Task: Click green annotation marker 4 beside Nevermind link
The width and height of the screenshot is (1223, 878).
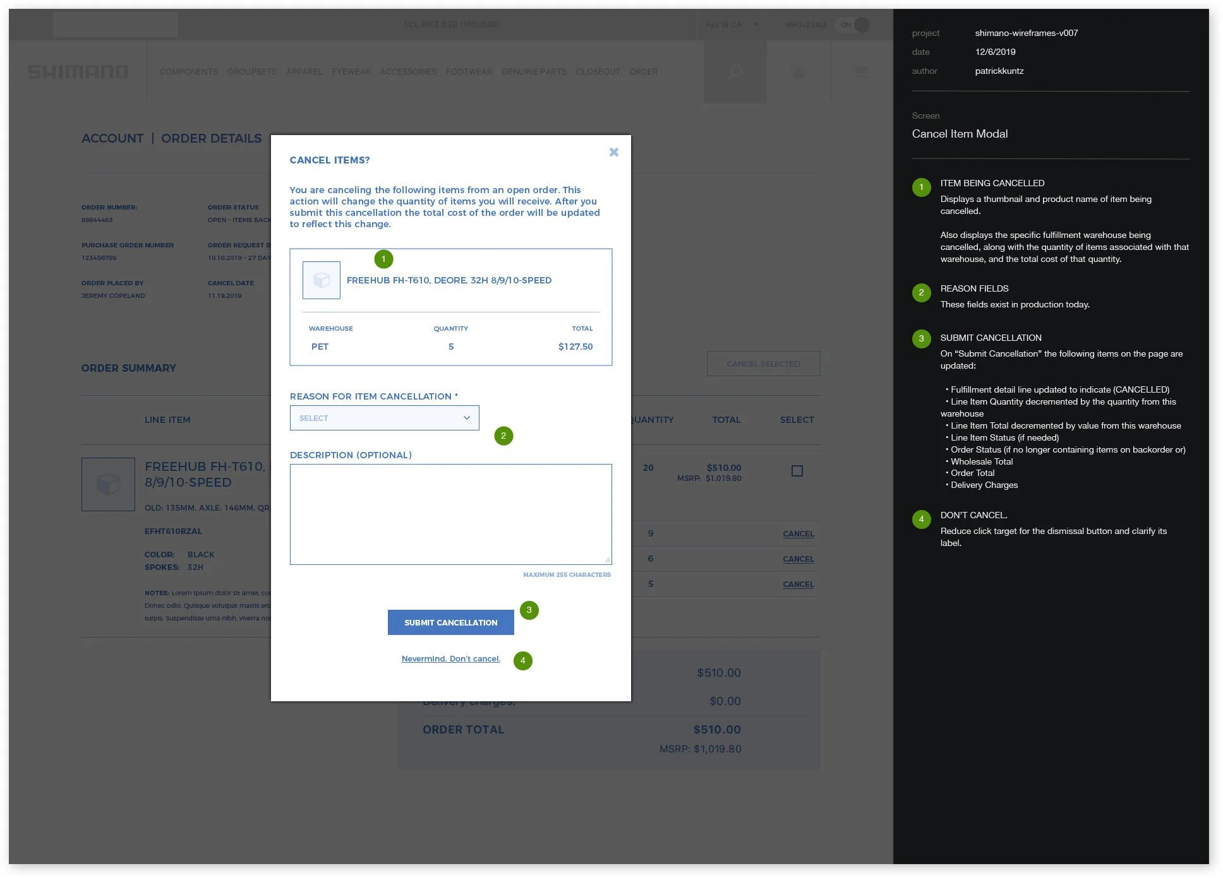Action: [x=522, y=660]
